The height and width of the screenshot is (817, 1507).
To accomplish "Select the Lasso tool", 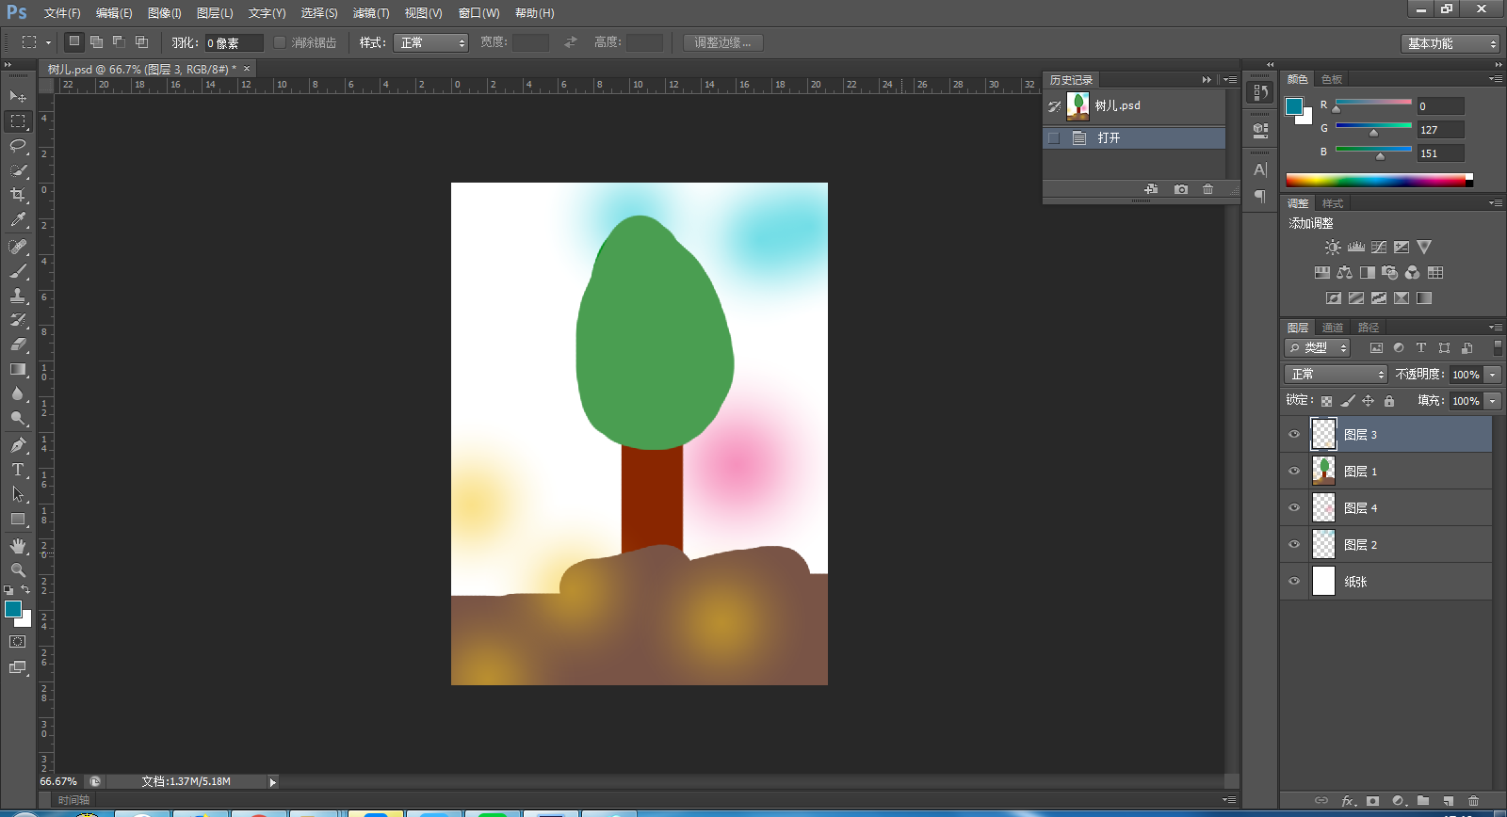I will tap(18, 146).
